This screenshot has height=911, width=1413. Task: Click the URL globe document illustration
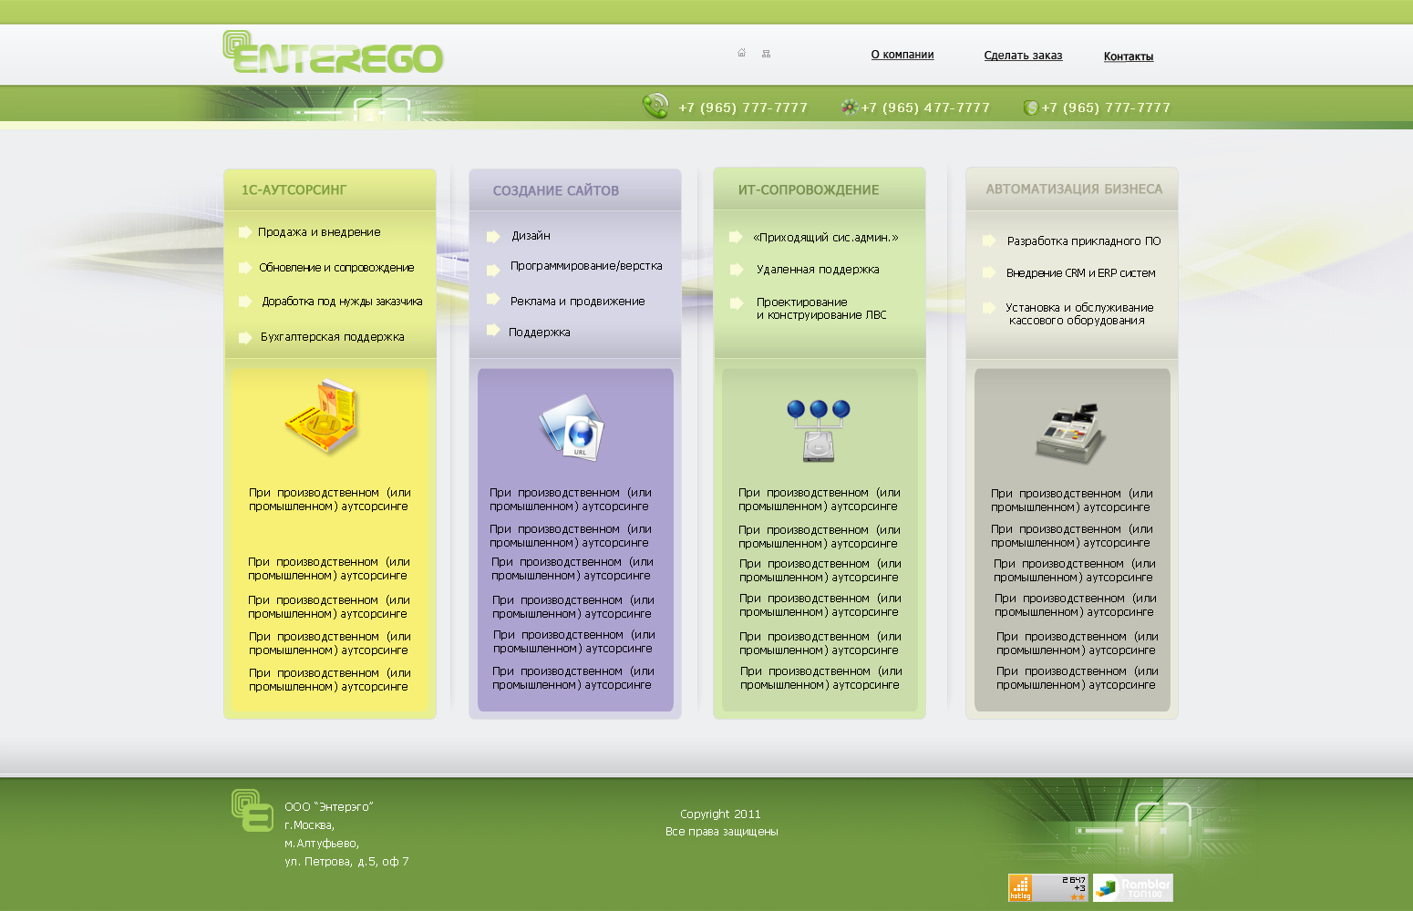[x=571, y=426]
